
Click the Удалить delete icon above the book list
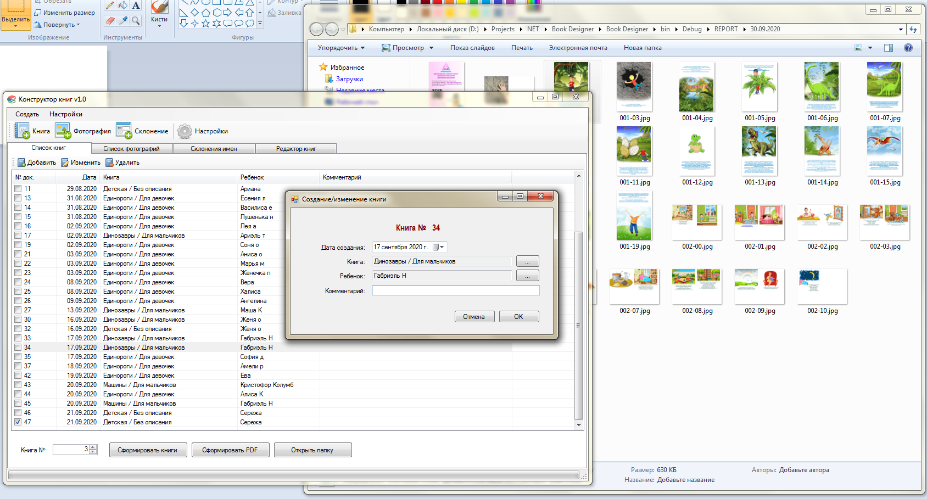pos(109,162)
